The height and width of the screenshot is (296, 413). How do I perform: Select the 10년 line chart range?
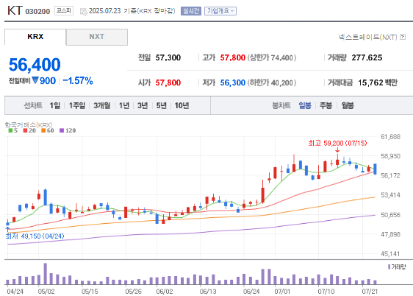[182, 105]
